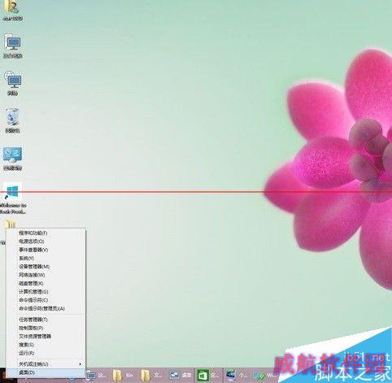Switch to second folder taskbar window
Image resolution: width=392 pixels, height=383 pixels.
pyautogui.click(x=151, y=376)
